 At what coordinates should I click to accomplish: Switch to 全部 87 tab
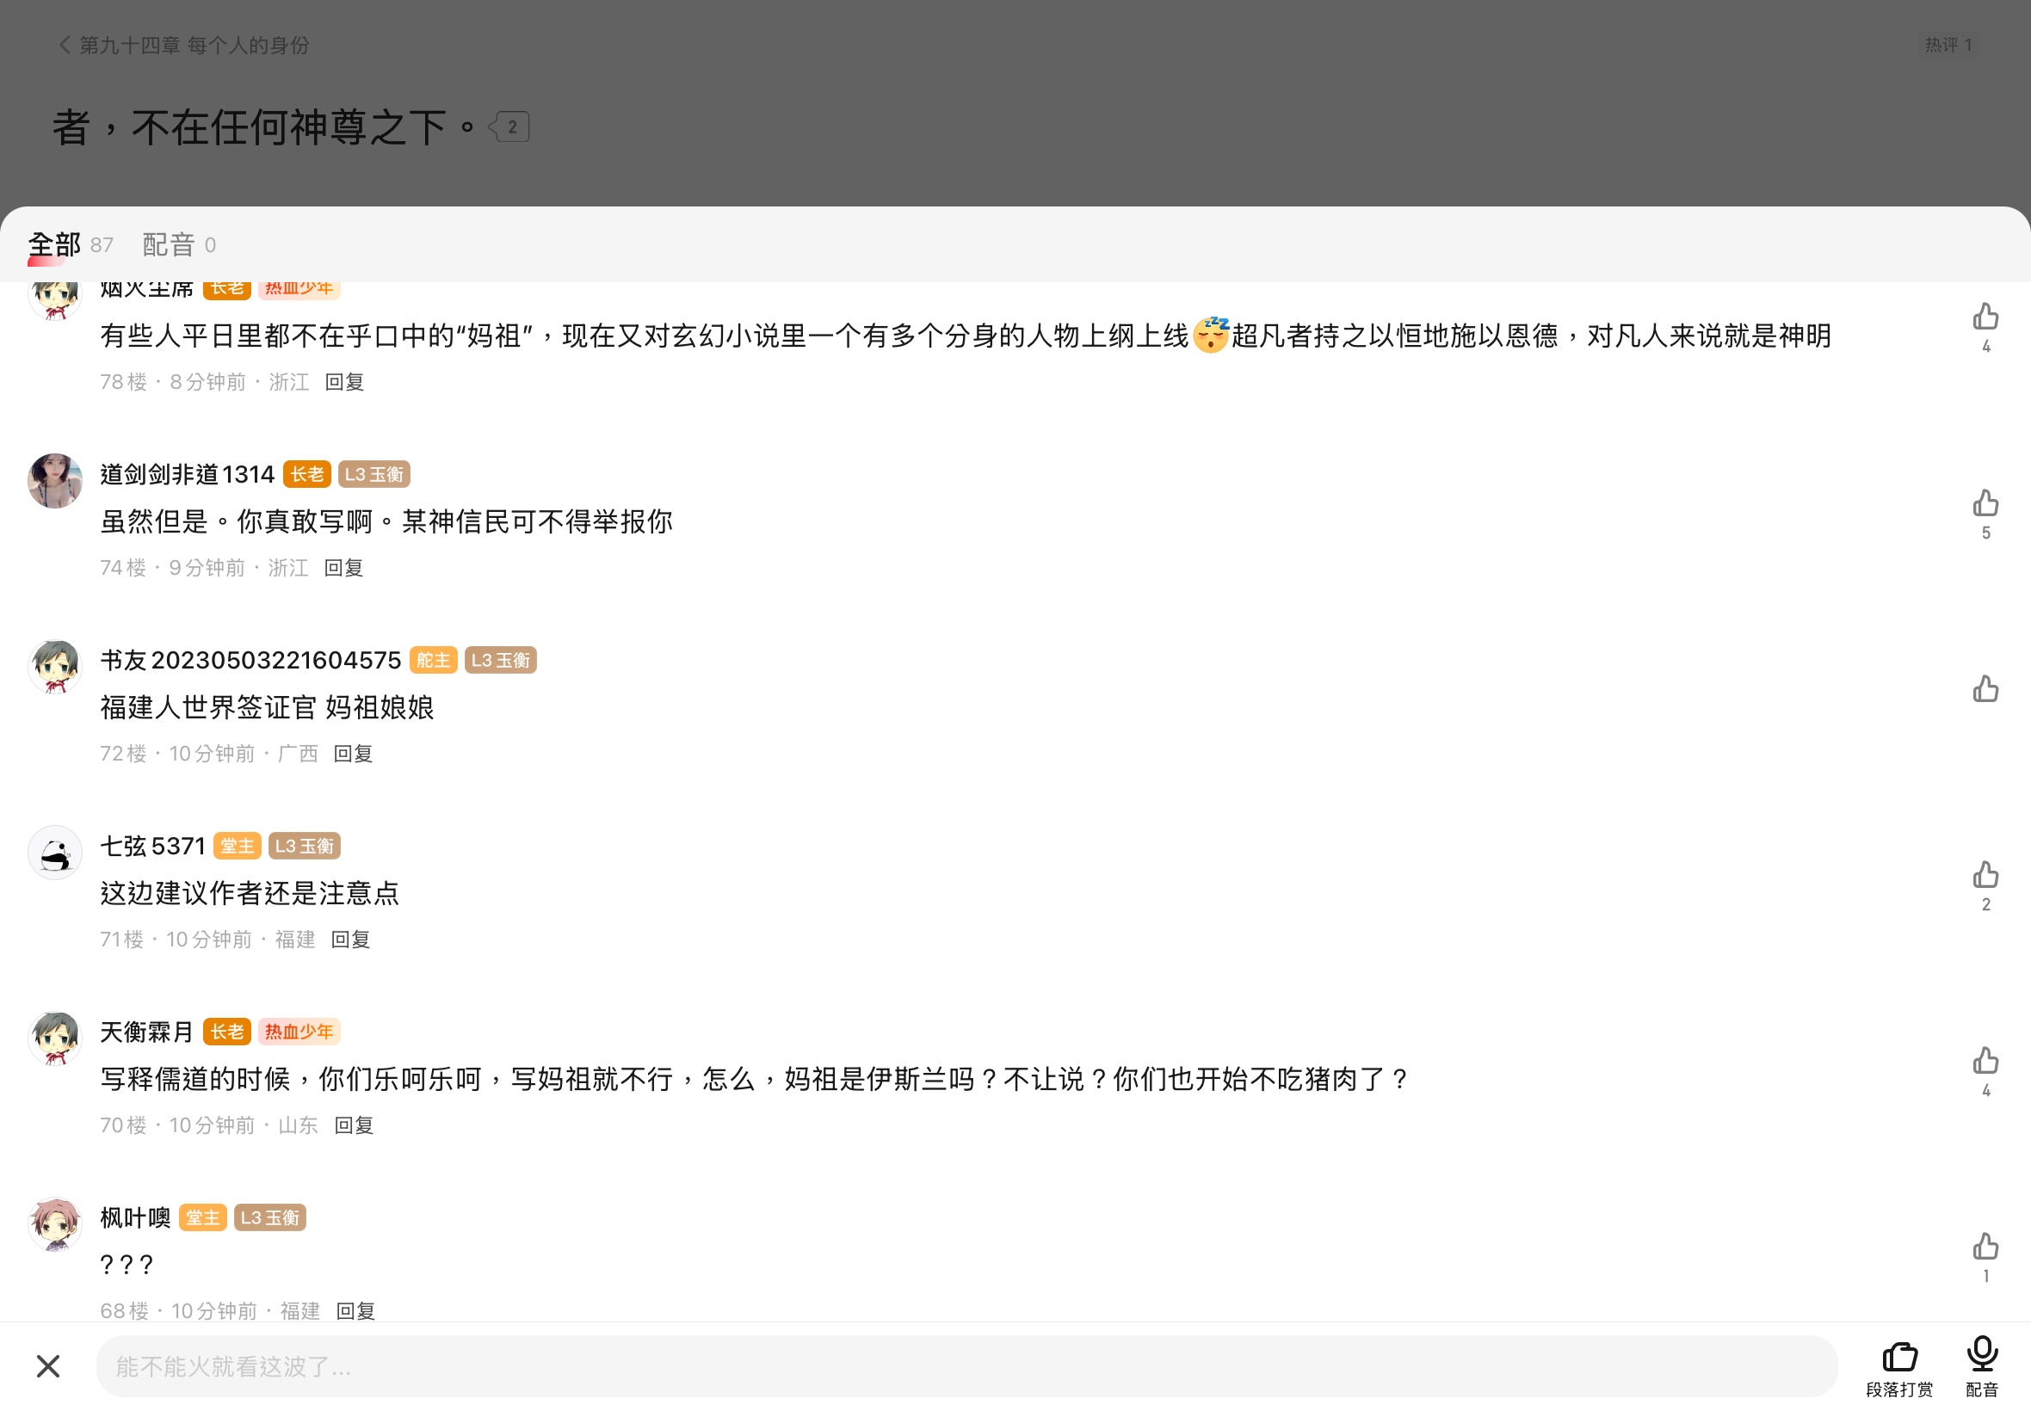pos(71,245)
